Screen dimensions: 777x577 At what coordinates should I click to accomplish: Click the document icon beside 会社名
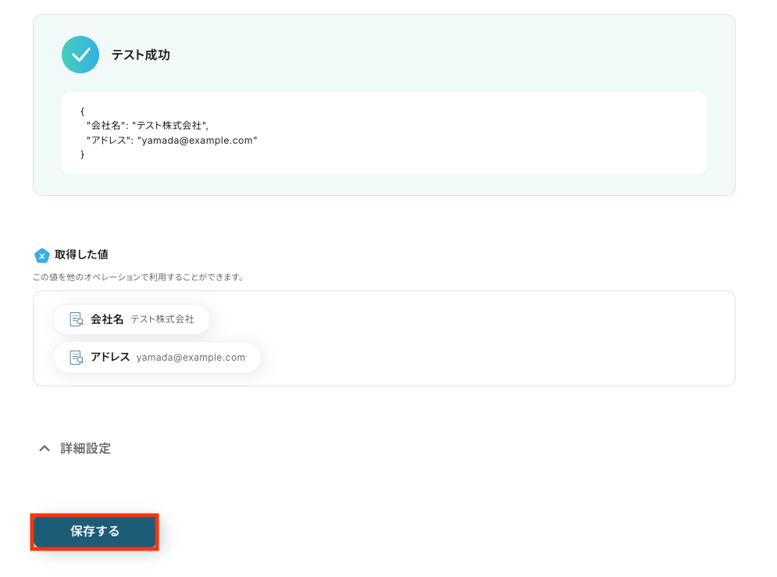pyautogui.click(x=77, y=319)
